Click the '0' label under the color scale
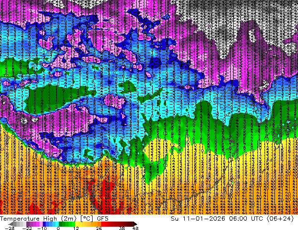The width and height of the screenshot is (298, 230). coord(58,228)
